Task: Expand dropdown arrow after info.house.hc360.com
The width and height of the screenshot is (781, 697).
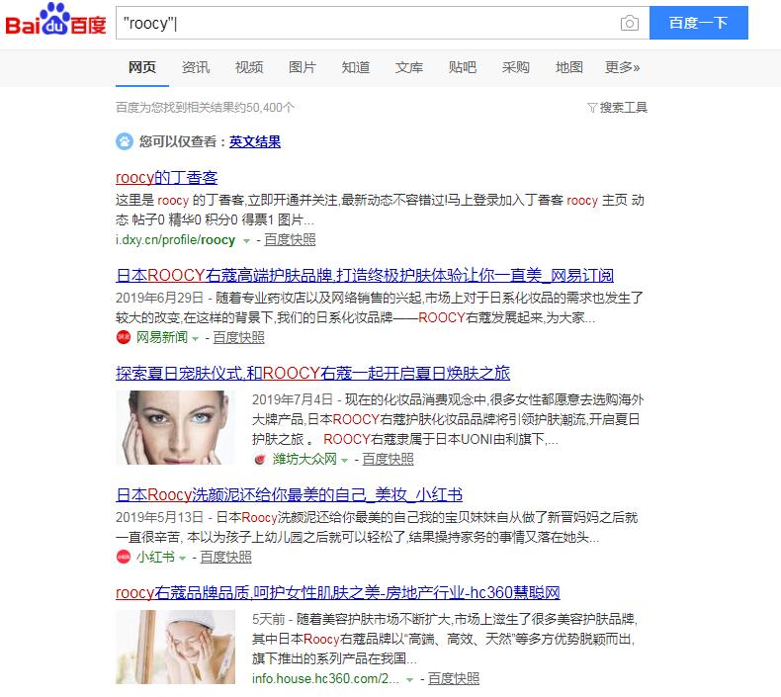Action: pos(409,679)
